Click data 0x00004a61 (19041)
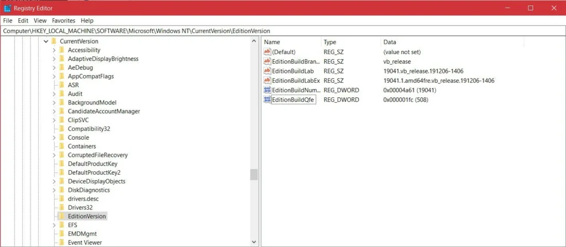 point(410,90)
